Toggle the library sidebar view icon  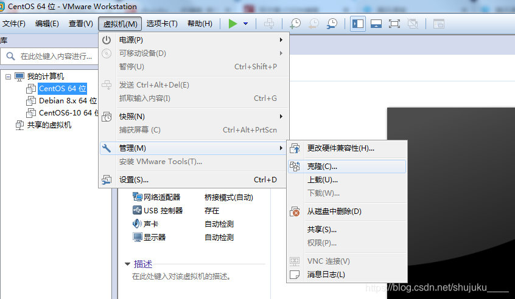pos(358,24)
